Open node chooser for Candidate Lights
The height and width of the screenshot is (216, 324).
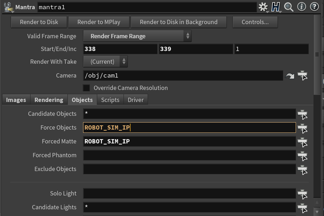[x=302, y=208]
